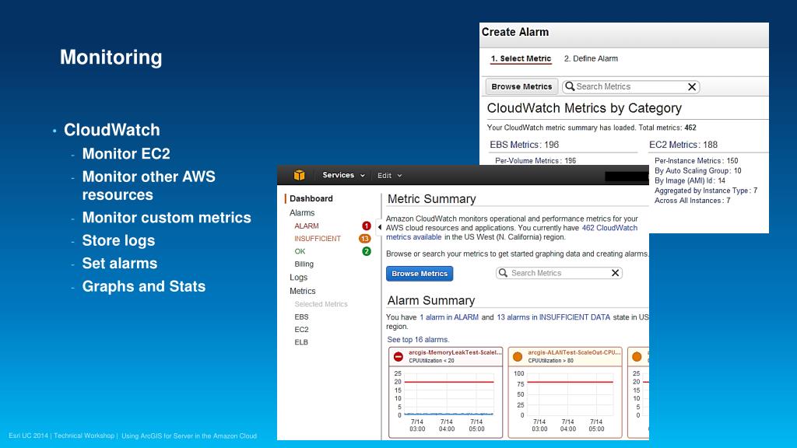Click the orange 13 count badge

click(364, 239)
